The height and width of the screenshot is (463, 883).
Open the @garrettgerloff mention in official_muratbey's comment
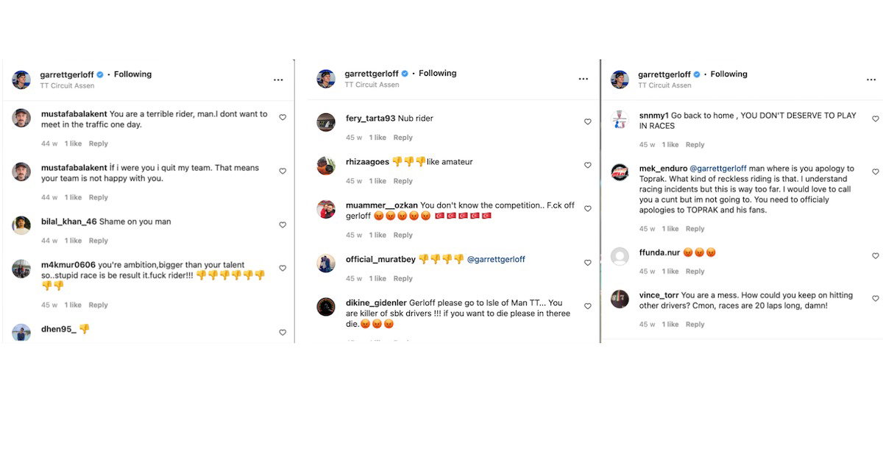click(x=494, y=259)
